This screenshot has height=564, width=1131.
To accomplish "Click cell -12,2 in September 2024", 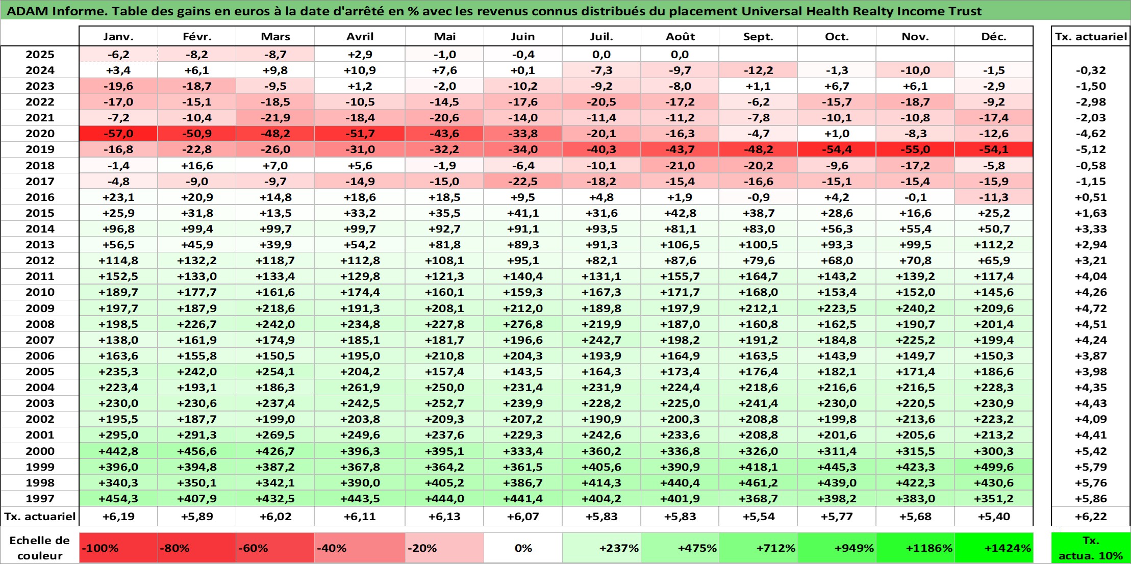I will (x=758, y=70).
